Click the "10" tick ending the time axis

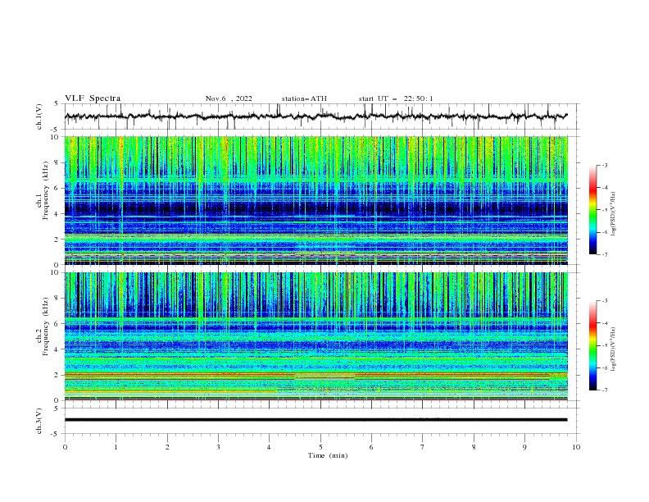point(576,447)
